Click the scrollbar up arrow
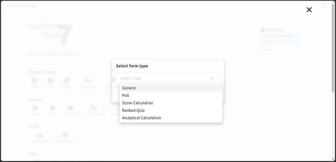Viewport: 336px width, 162px height. [333, 2]
